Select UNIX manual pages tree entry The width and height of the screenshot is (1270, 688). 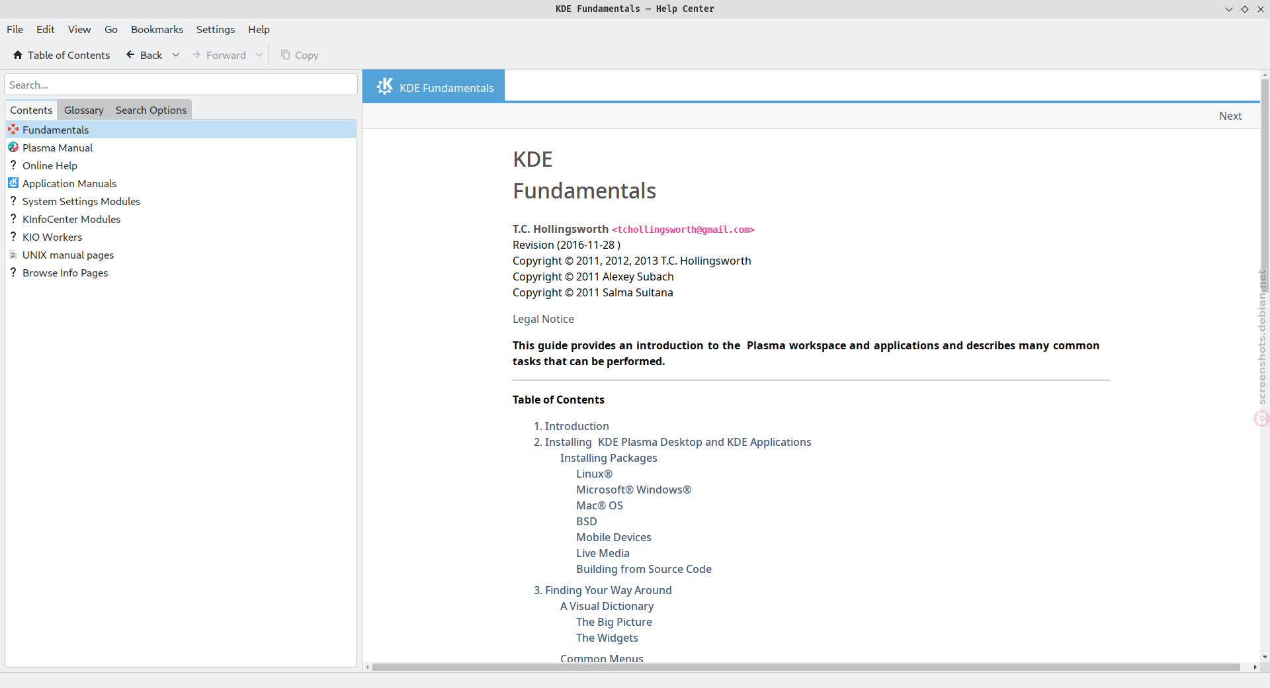181,255
